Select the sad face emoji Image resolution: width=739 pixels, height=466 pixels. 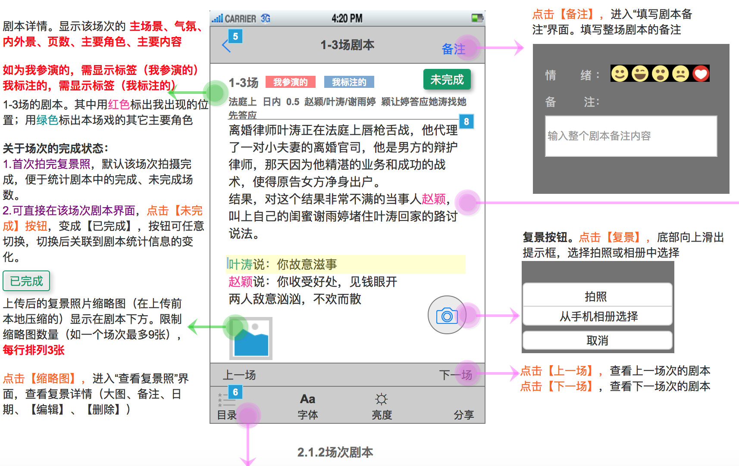pyautogui.click(x=680, y=74)
